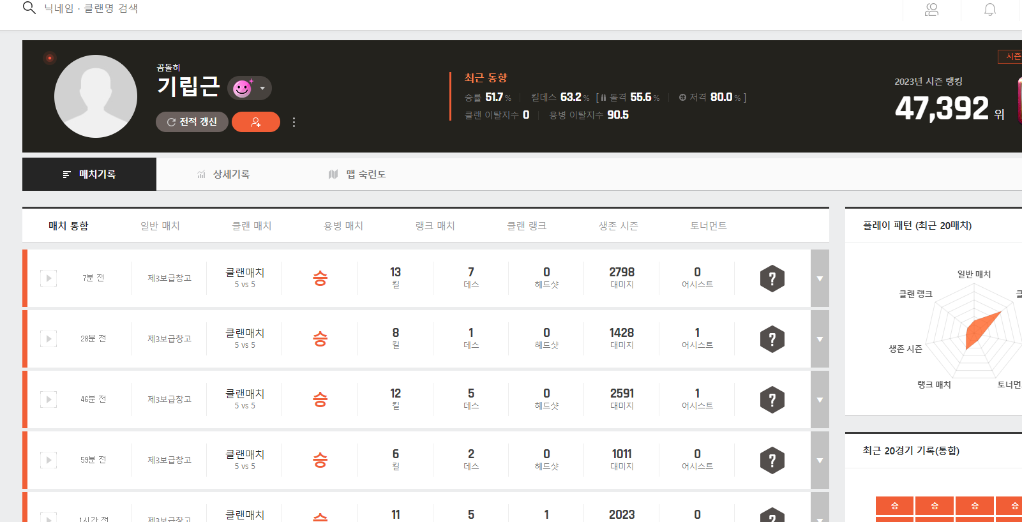Expand the 59분 전 match row details
The height and width of the screenshot is (522, 1022).
tap(820, 460)
